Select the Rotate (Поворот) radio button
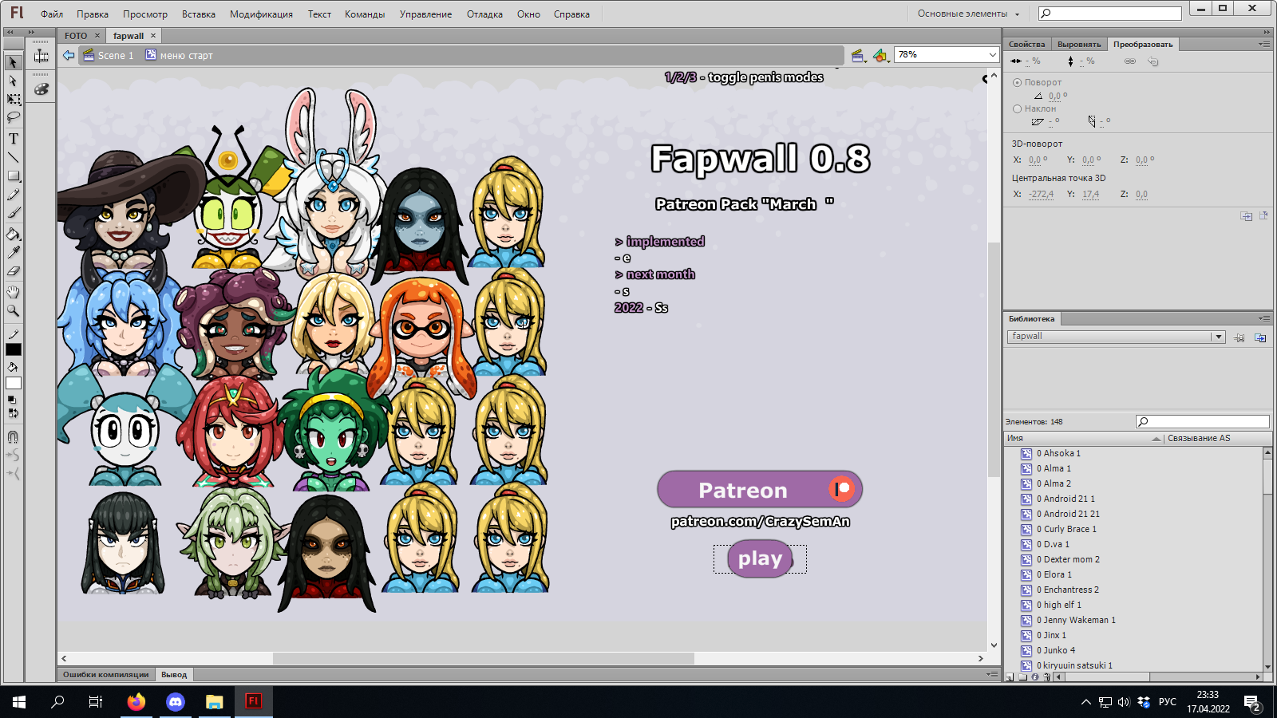The image size is (1277, 718). [1017, 82]
